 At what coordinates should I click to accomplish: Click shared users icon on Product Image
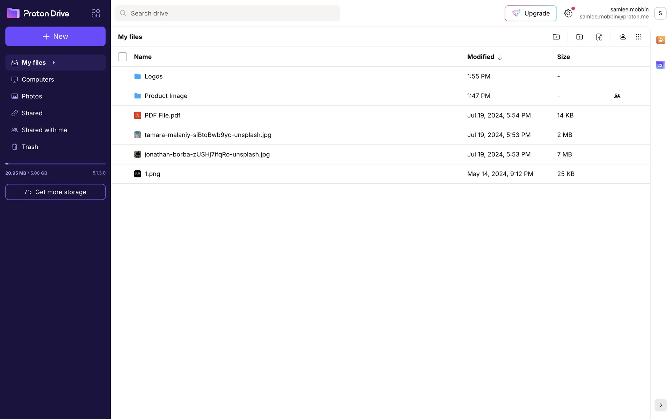click(x=617, y=96)
